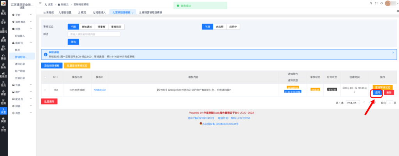Switch to the 未完成 tab
399x156 pixels.
[49, 12]
